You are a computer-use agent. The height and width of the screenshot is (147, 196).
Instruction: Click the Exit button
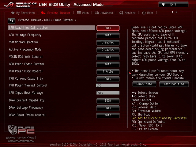[173, 4]
